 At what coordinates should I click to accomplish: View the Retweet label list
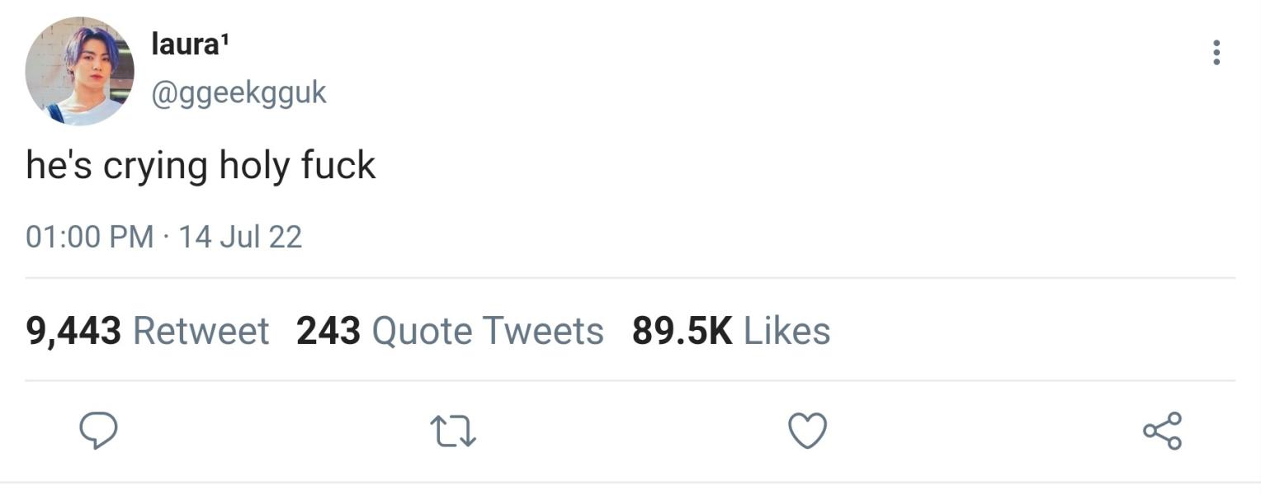[201, 331]
